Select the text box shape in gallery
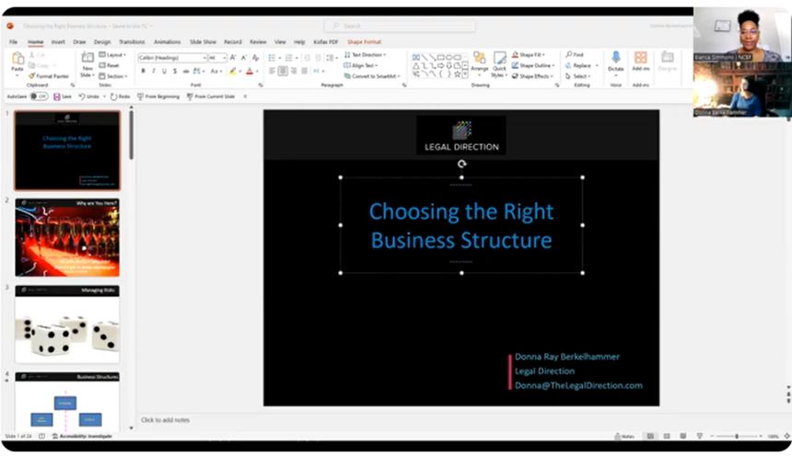 coord(415,58)
